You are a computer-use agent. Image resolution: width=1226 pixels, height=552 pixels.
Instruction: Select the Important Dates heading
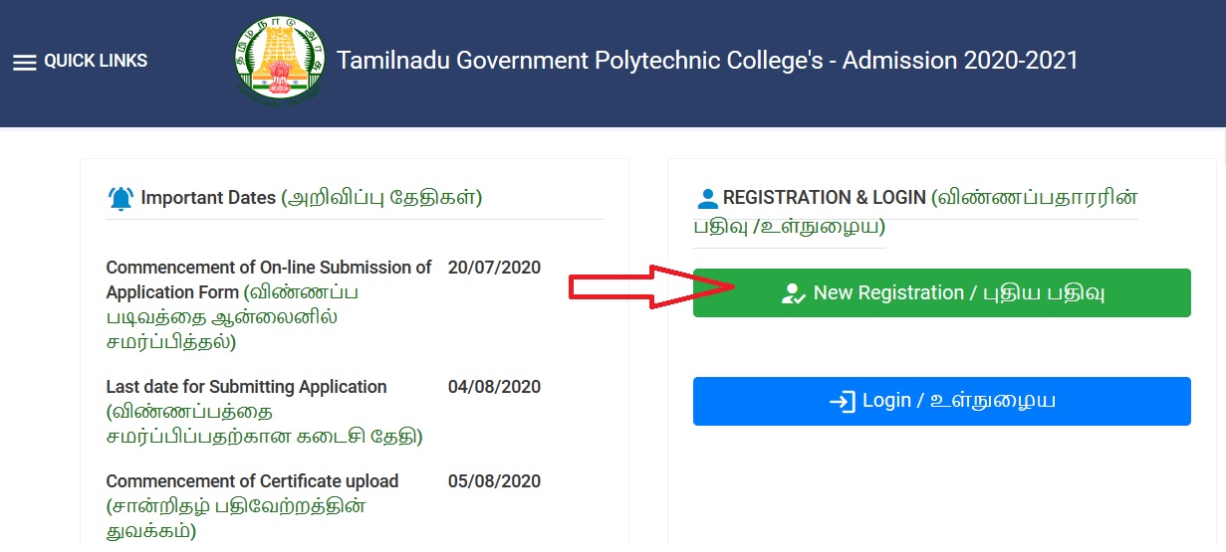pos(208,198)
